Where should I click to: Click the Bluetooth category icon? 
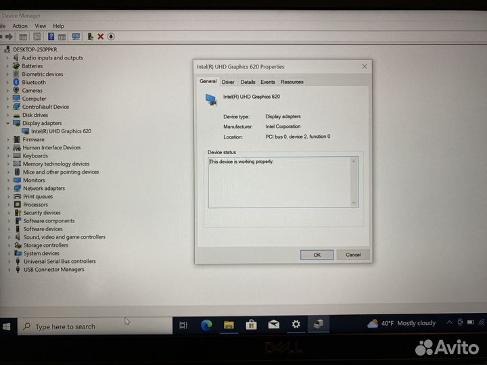(x=16, y=82)
